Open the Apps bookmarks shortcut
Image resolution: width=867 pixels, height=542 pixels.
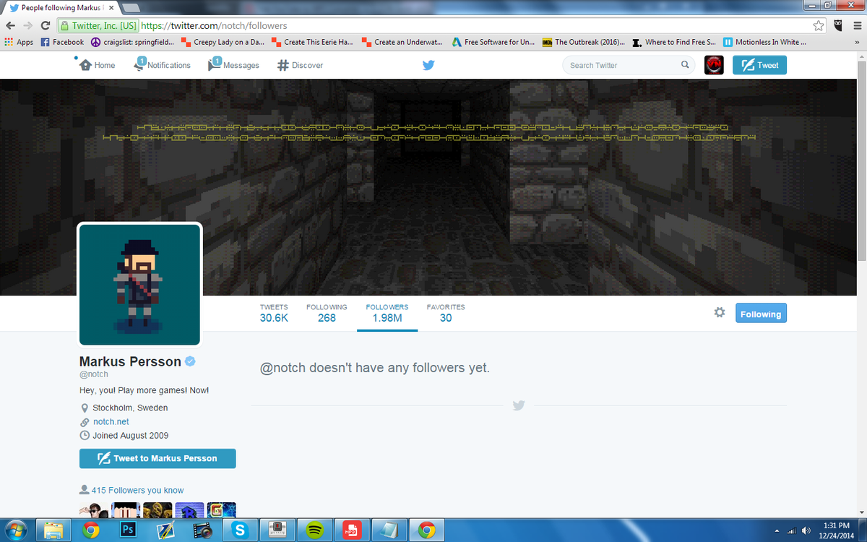tap(19, 42)
